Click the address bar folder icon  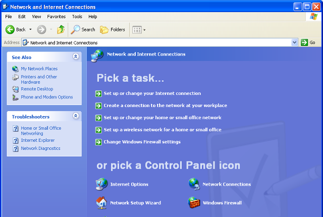pos(26,42)
